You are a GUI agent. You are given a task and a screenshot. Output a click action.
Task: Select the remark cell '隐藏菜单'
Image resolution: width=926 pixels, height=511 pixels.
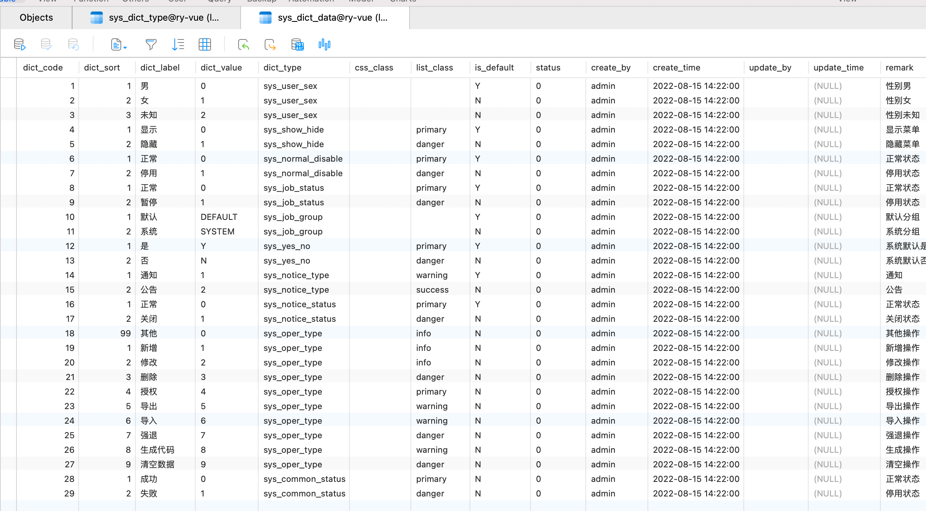(903, 144)
